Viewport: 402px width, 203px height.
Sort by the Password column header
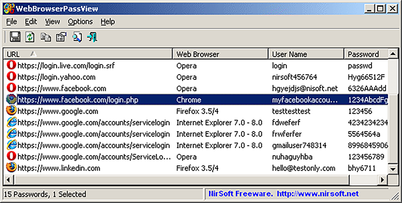(366, 54)
